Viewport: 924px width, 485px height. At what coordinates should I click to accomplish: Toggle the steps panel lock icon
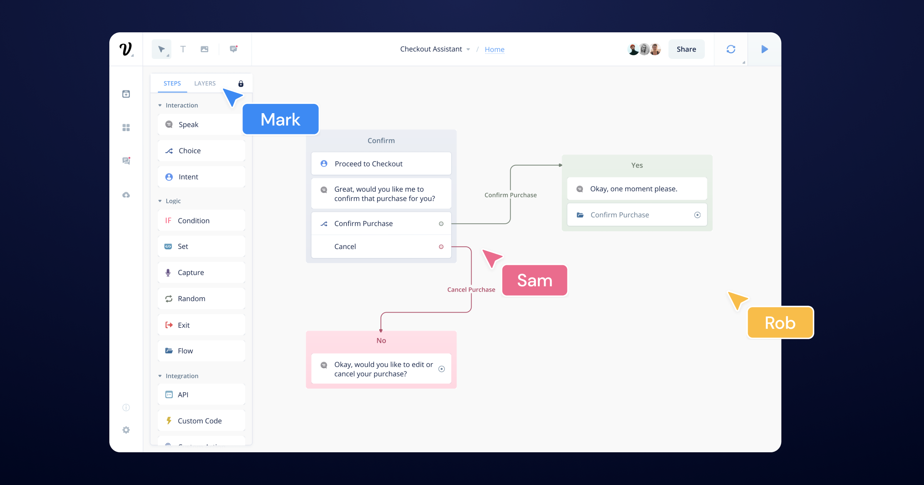tap(241, 84)
